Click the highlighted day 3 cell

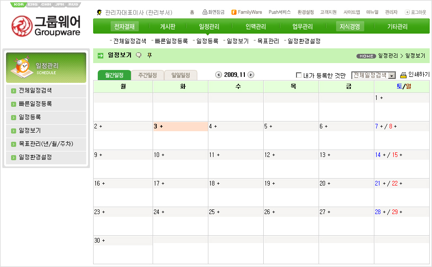pyautogui.click(x=180, y=127)
